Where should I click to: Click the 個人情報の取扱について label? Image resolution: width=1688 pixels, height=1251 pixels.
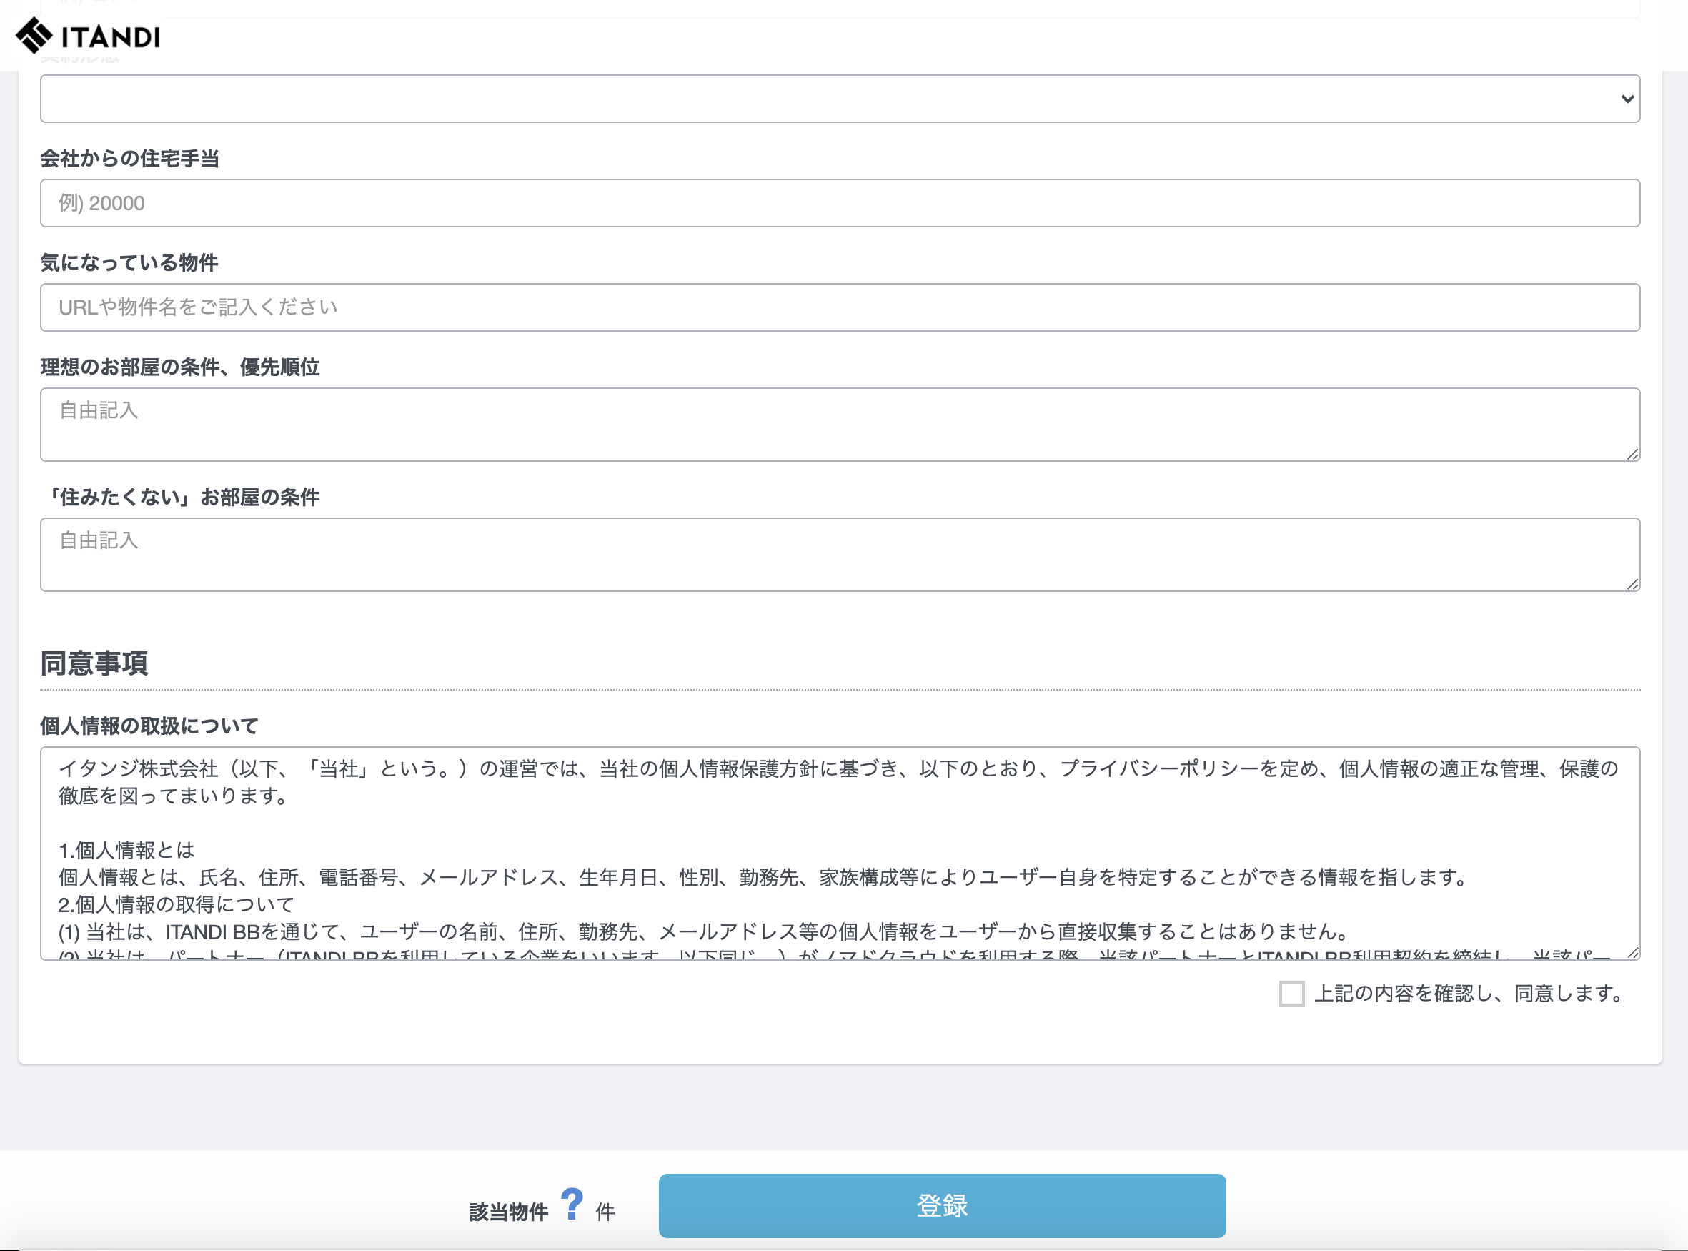149,726
